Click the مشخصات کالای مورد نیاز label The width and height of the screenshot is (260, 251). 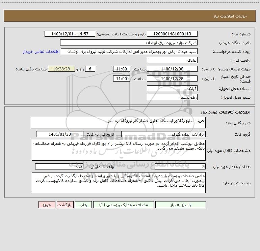(229, 151)
